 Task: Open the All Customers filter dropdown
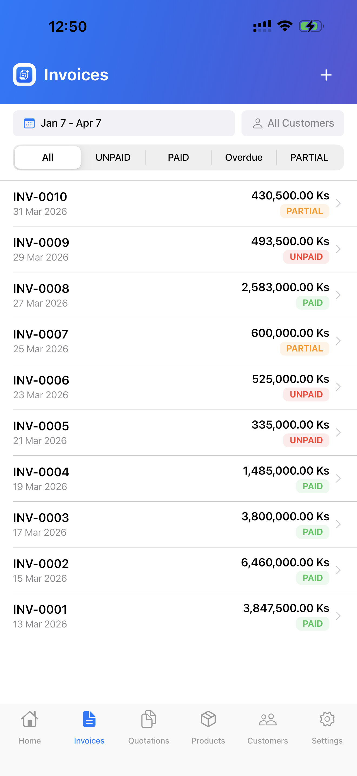292,123
